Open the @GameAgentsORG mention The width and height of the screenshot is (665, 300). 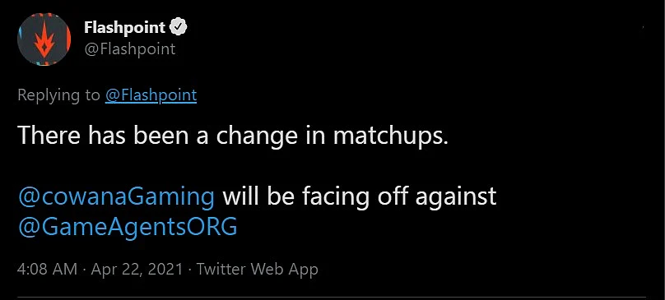coord(128,227)
